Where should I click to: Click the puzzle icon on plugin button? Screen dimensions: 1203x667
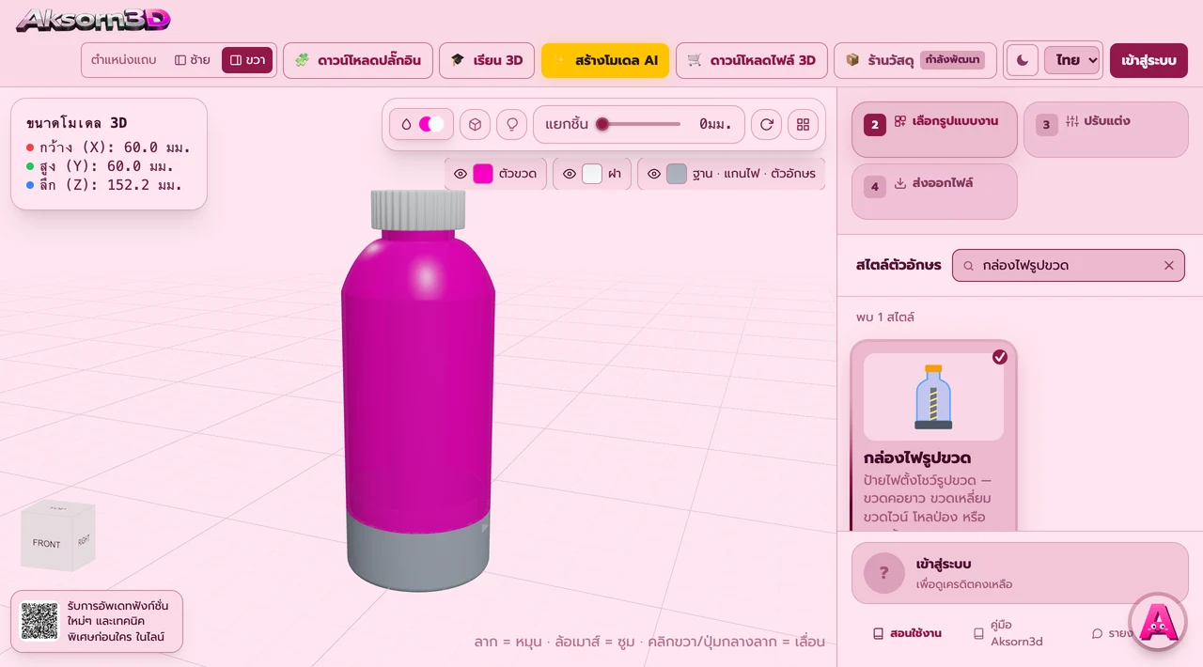tap(302, 60)
